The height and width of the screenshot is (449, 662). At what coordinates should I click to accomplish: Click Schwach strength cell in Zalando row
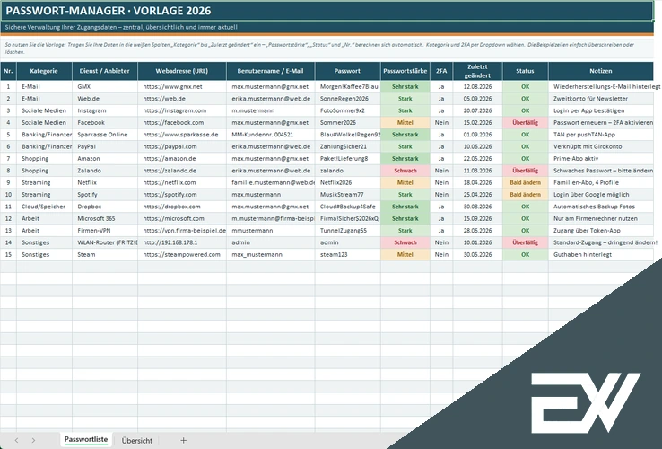point(405,171)
